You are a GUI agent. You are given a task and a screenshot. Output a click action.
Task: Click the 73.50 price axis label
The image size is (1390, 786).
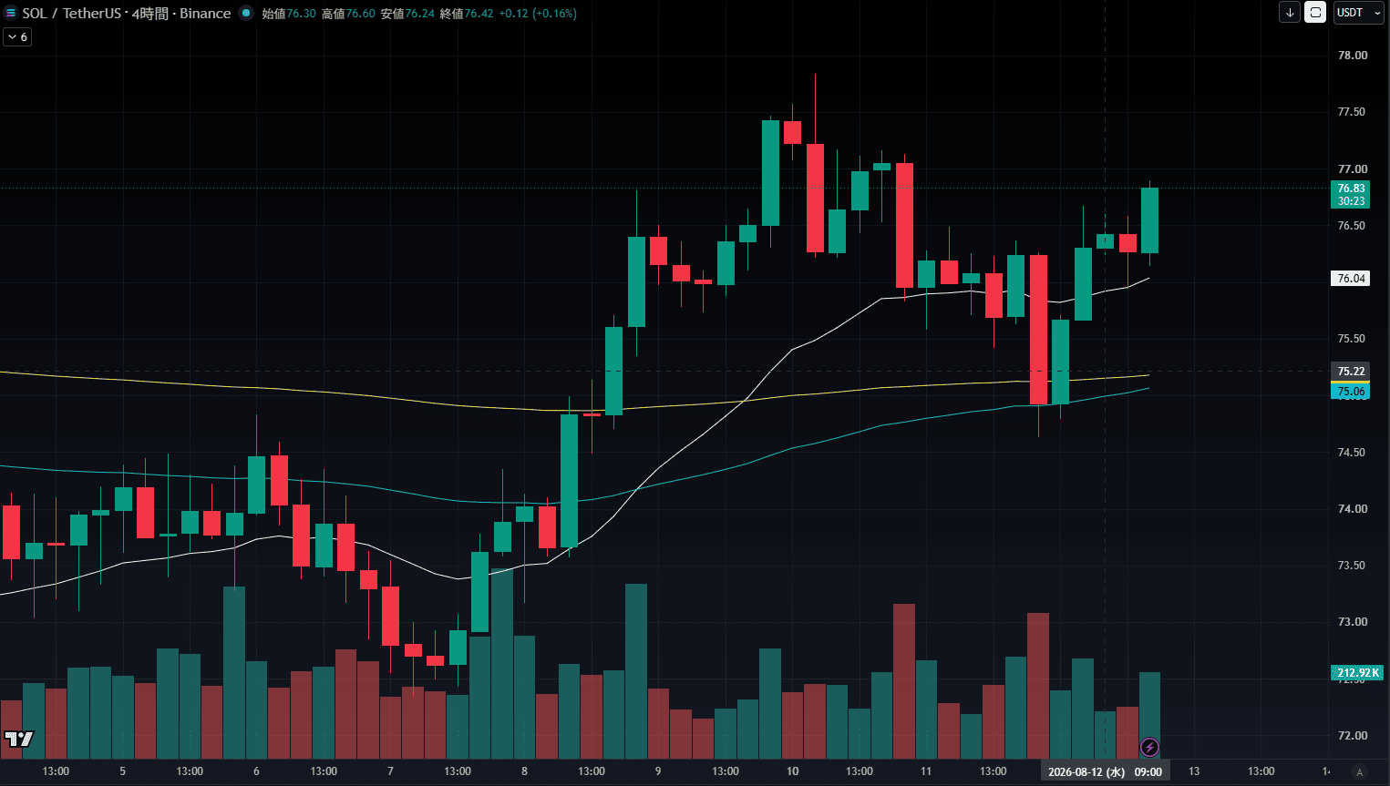[1352, 566]
